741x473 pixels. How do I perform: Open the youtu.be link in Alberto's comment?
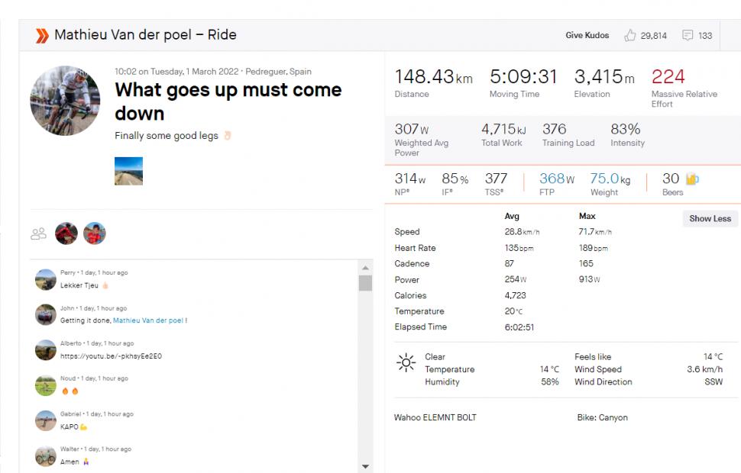[x=111, y=356]
